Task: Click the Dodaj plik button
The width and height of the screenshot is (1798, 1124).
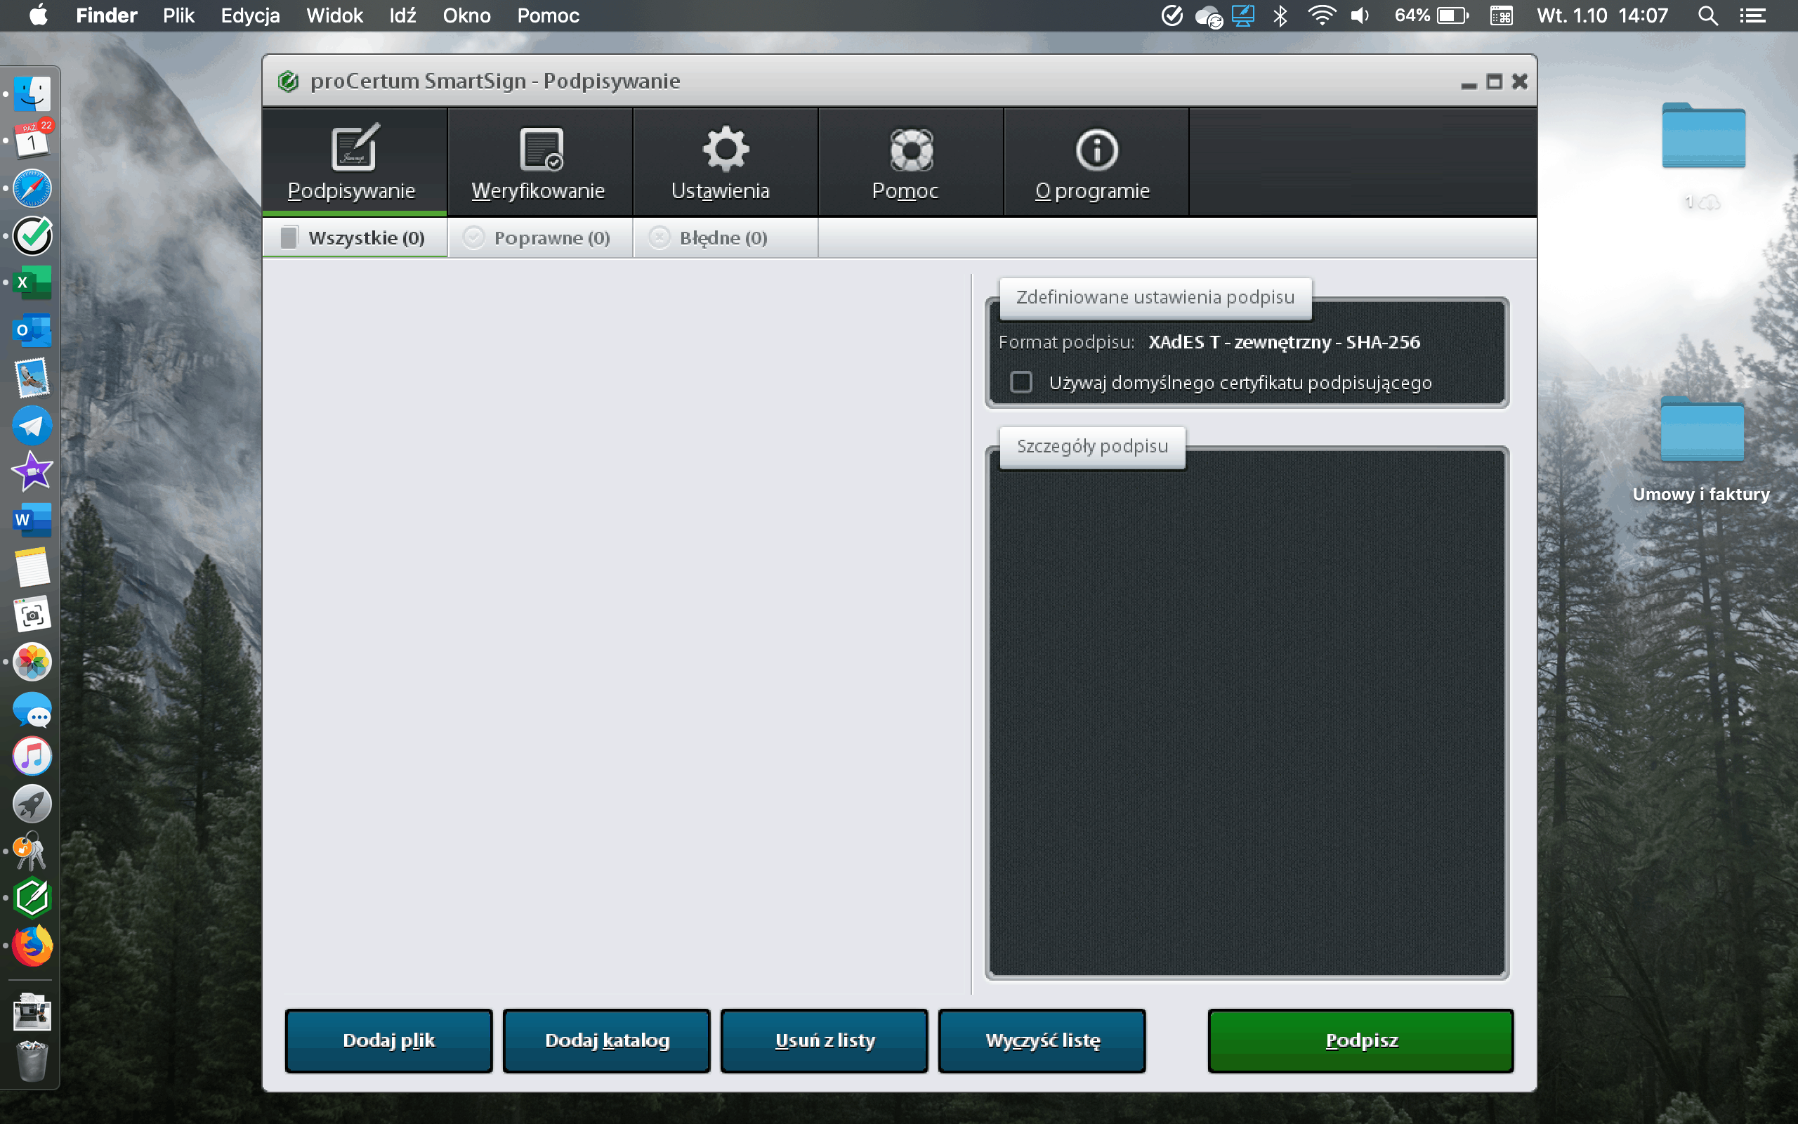Action: [388, 1040]
